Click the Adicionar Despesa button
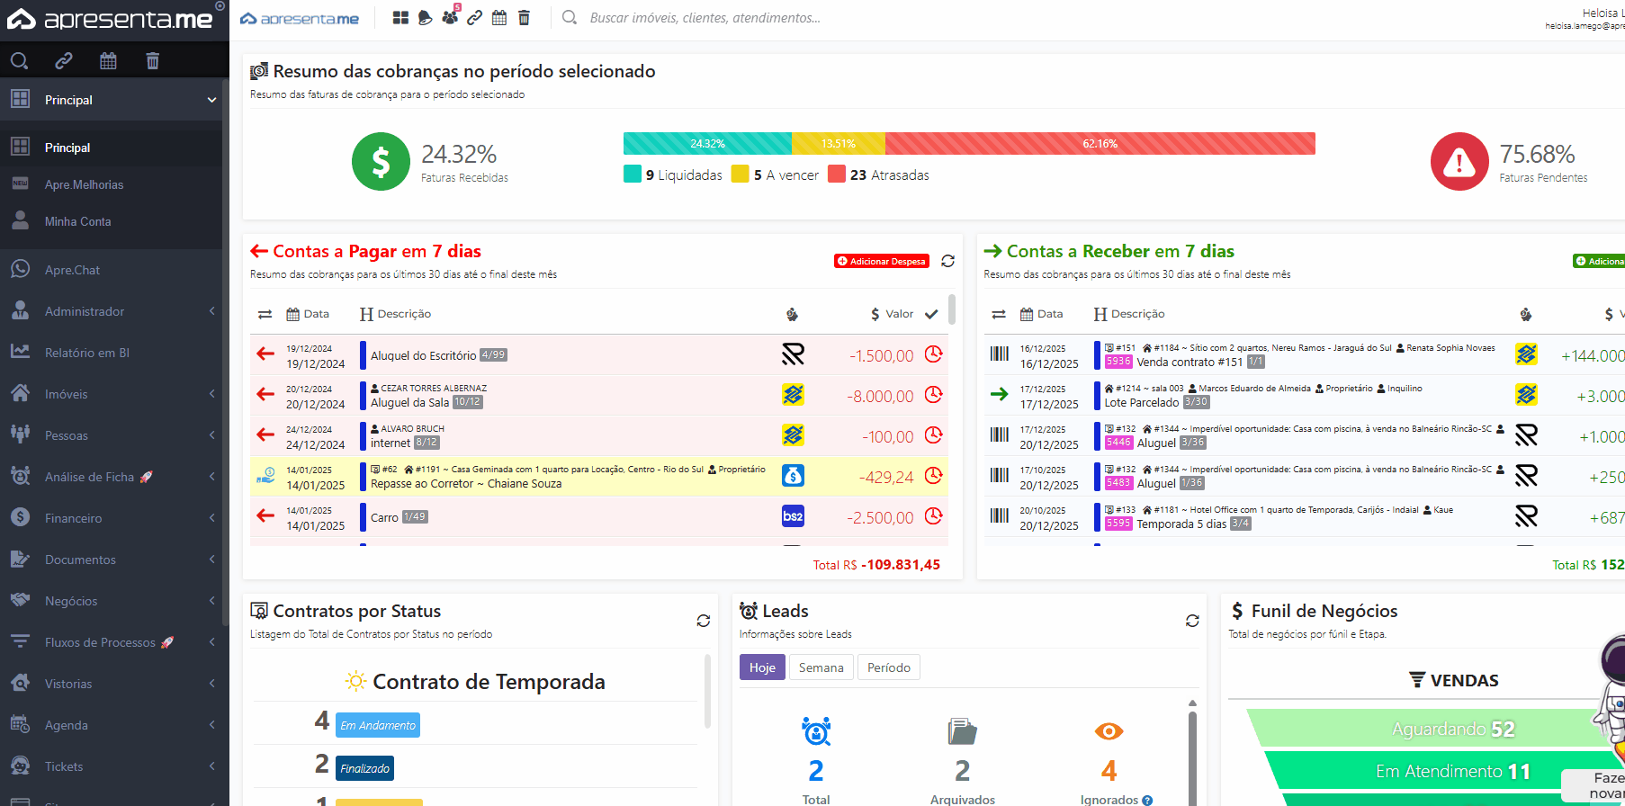This screenshot has height=806, width=1625. click(x=882, y=261)
